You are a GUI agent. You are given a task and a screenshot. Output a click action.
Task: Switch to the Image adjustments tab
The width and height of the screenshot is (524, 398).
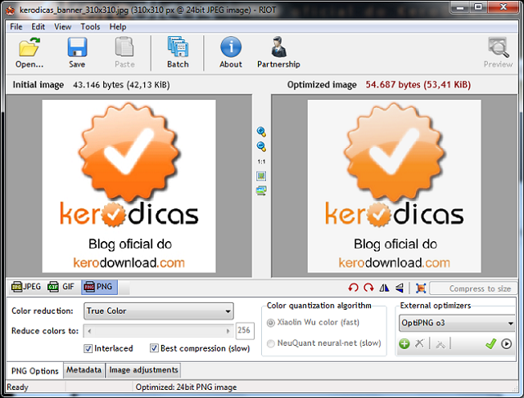(x=143, y=370)
